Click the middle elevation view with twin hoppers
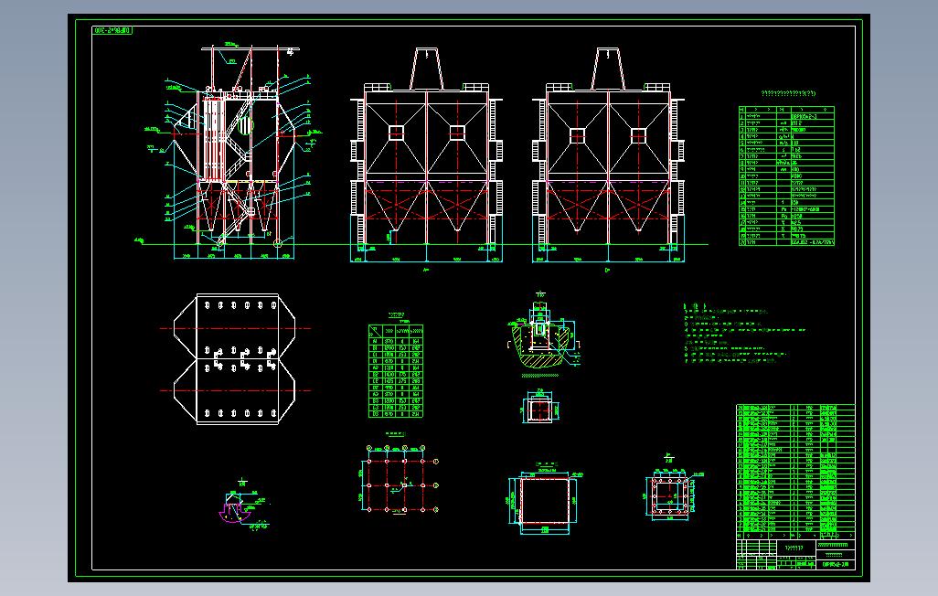 coord(426,155)
